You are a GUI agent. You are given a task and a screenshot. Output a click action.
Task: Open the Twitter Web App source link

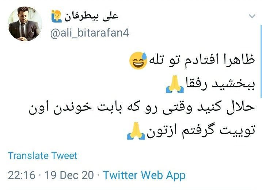[144, 175]
